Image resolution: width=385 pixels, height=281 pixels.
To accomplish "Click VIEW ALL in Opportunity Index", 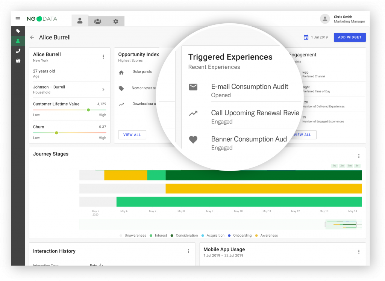I will pos(132,135).
